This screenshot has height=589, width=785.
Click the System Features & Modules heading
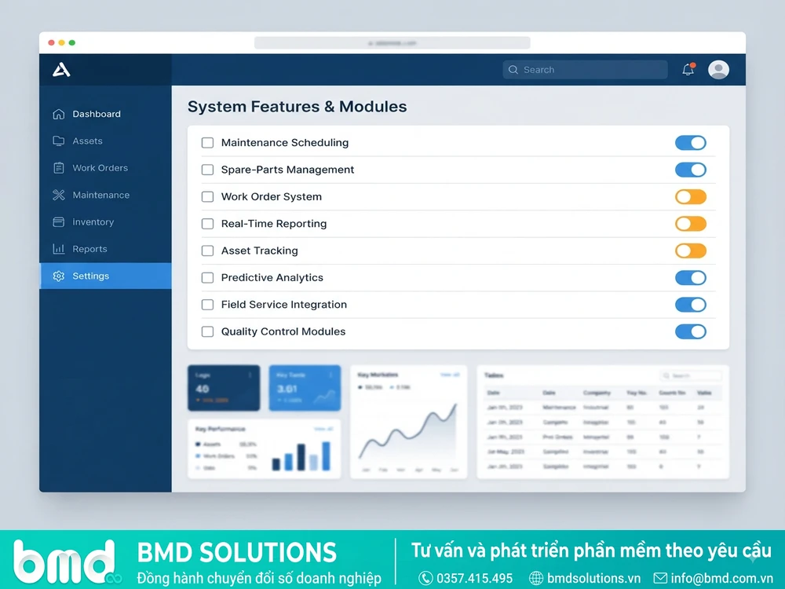(x=298, y=107)
